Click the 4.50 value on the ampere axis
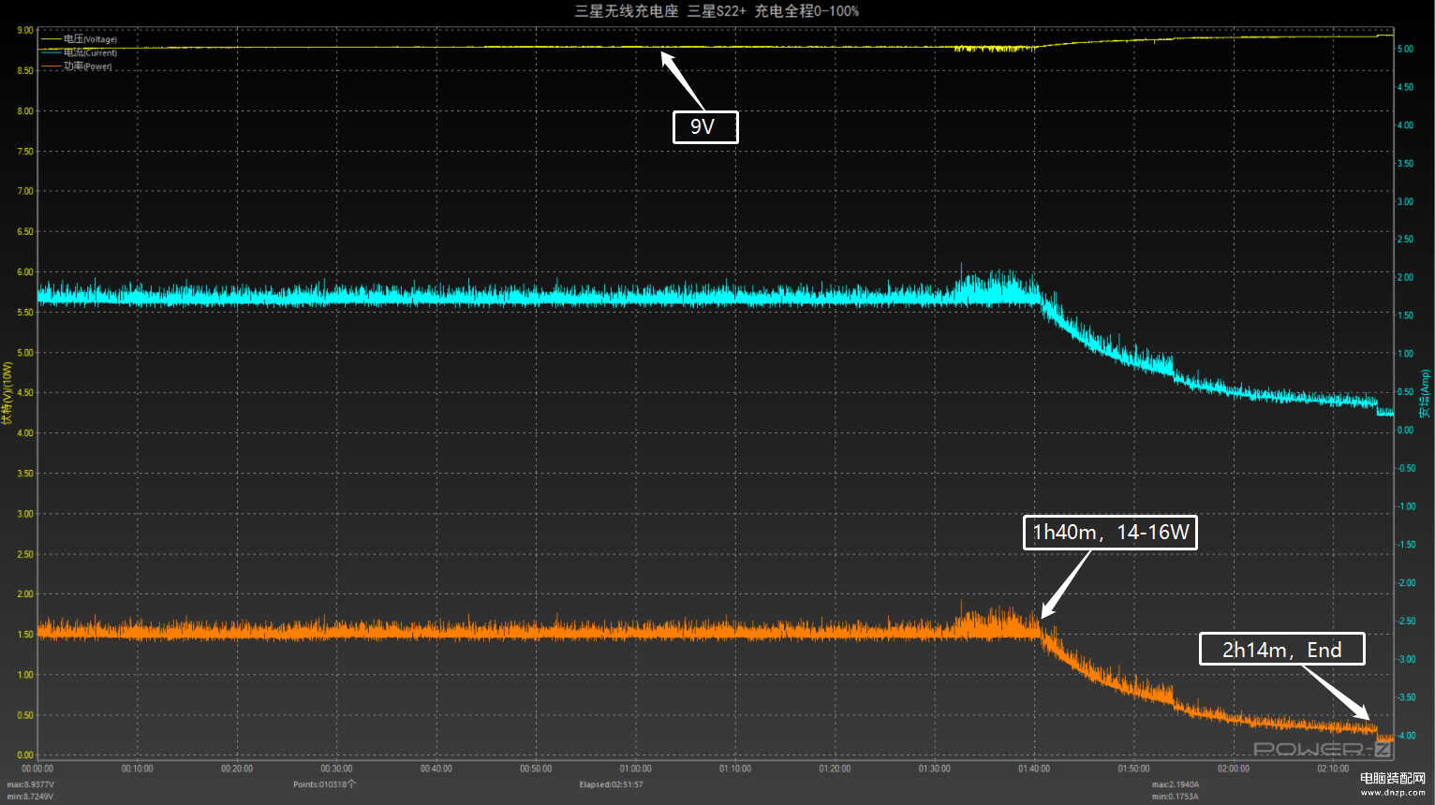 1405,87
